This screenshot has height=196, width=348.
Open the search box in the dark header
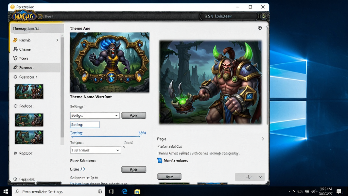(229, 16)
